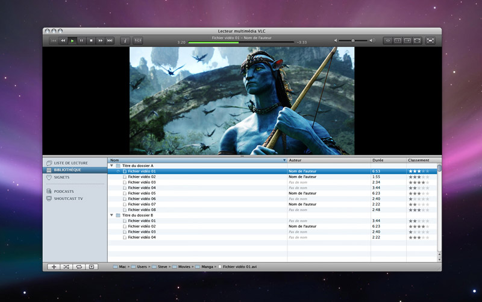The height and width of the screenshot is (302, 482).
Task: Click the playlist vertical scrollbar thumb
Action: click(x=439, y=168)
